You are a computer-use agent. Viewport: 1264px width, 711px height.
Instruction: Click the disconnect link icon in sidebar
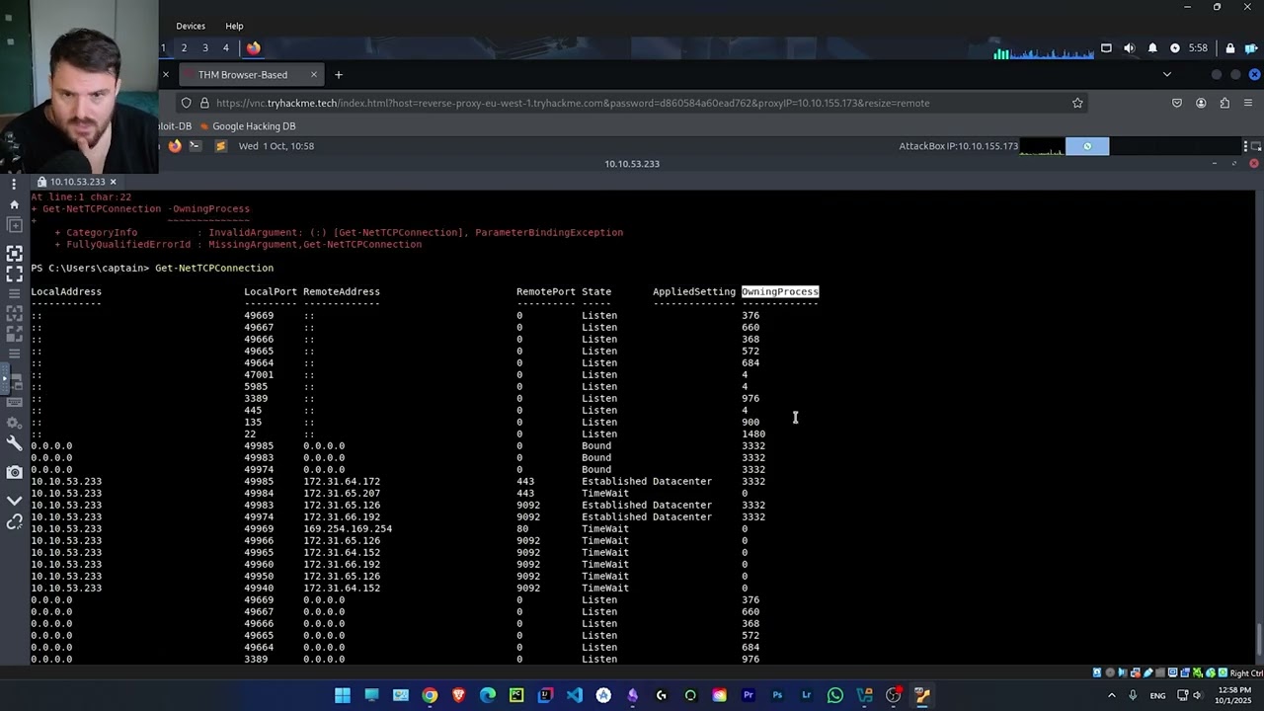(14, 521)
